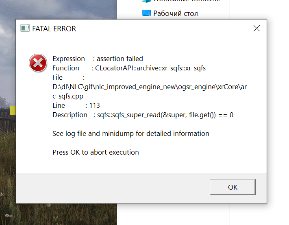Click the Press OK to abort execution text

click(x=96, y=152)
